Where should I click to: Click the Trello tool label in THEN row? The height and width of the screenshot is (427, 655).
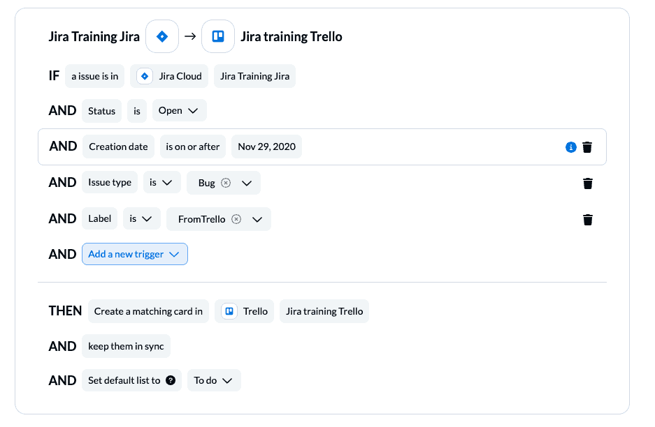click(x=255, y=311)
